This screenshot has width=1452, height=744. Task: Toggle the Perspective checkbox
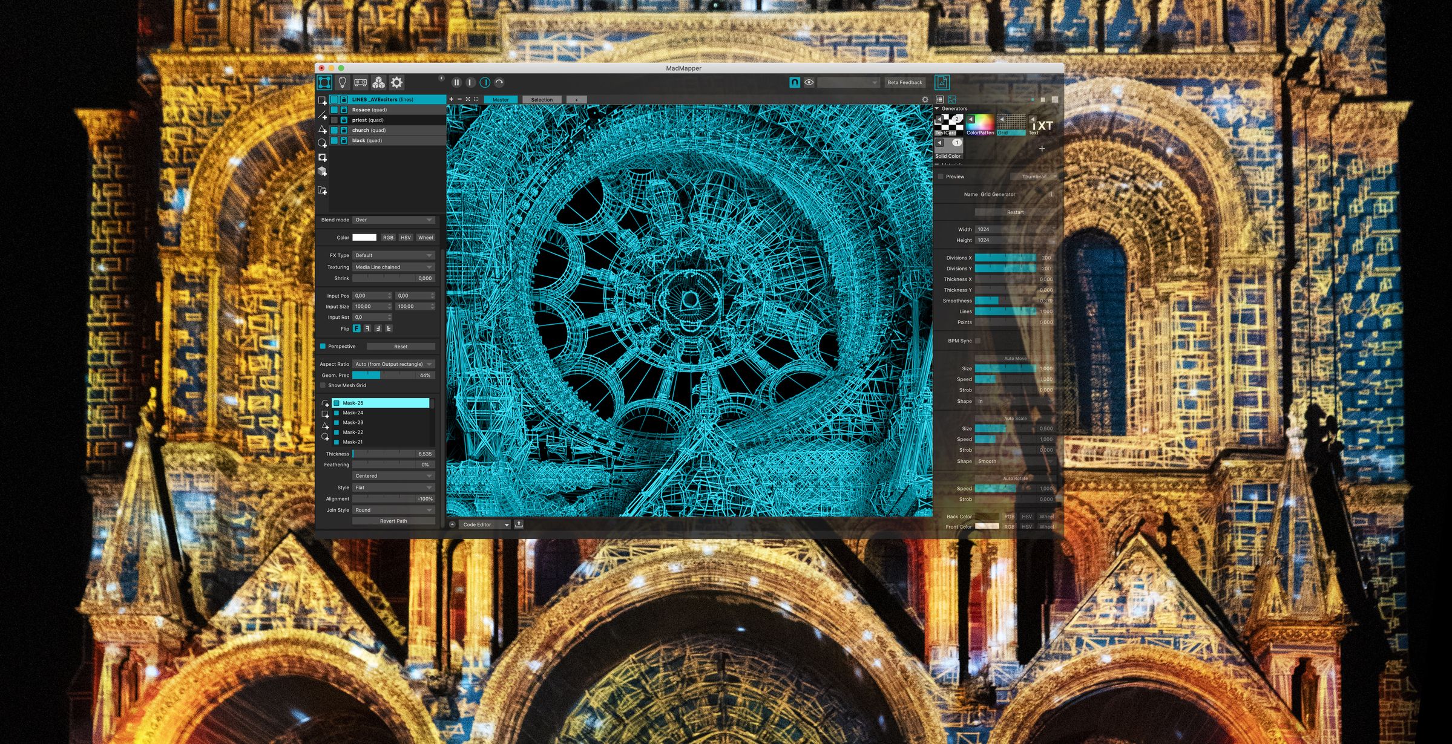323,347
